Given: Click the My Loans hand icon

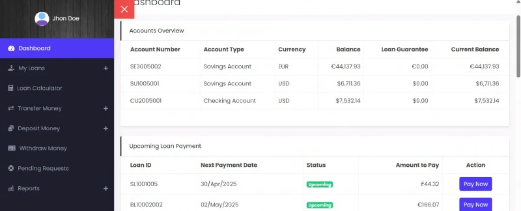Looking at the screenshot, I should [11, 68].
